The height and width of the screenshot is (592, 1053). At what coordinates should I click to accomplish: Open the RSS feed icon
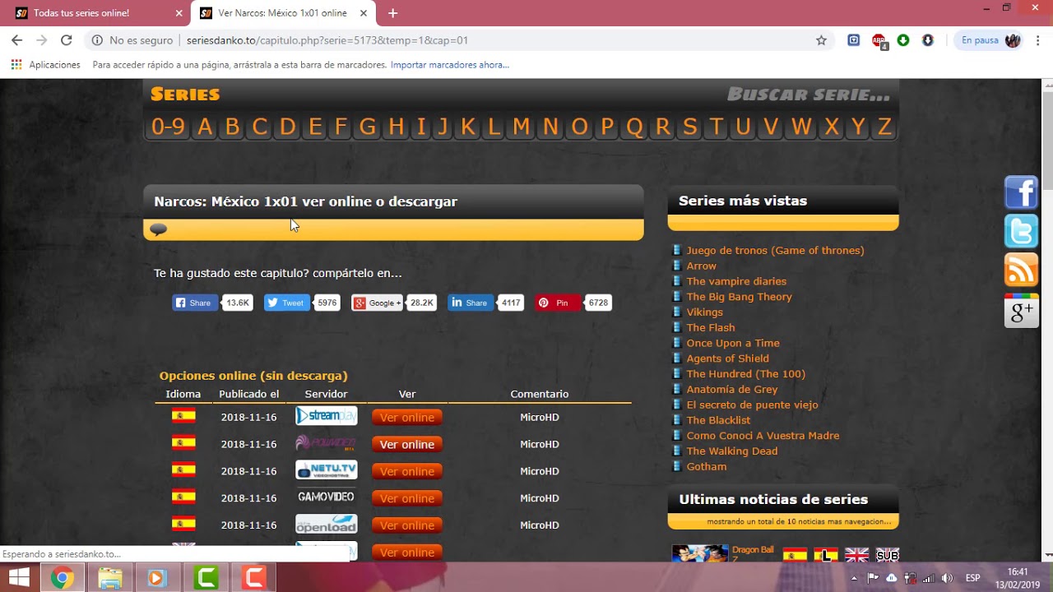(1021, 271)
